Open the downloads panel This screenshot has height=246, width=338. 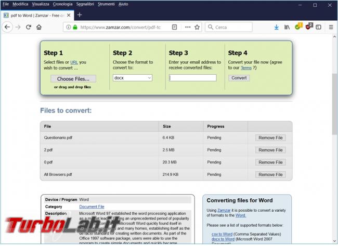coord(276,27)
